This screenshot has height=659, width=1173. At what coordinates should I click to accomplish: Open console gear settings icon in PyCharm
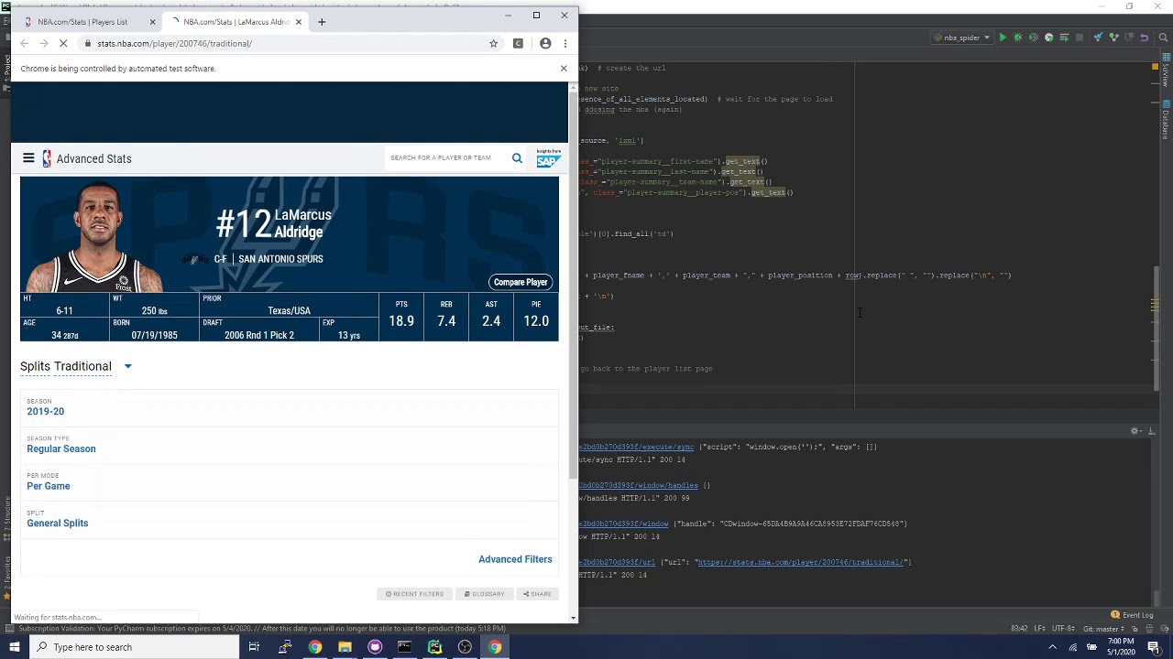coord(1135,431)
